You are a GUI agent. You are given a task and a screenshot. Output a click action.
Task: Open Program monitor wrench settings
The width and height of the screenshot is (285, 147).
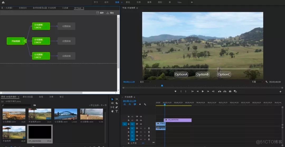click(267, 82)
